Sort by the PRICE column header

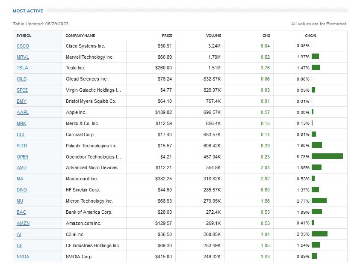[x=167, y=36]
